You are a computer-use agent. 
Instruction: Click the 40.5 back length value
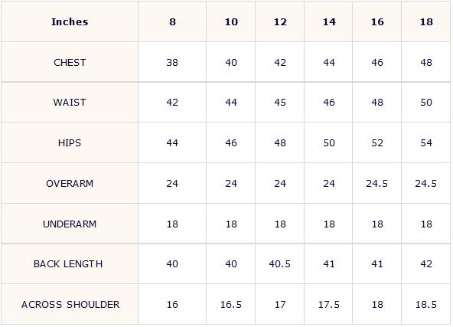point(279,264)
